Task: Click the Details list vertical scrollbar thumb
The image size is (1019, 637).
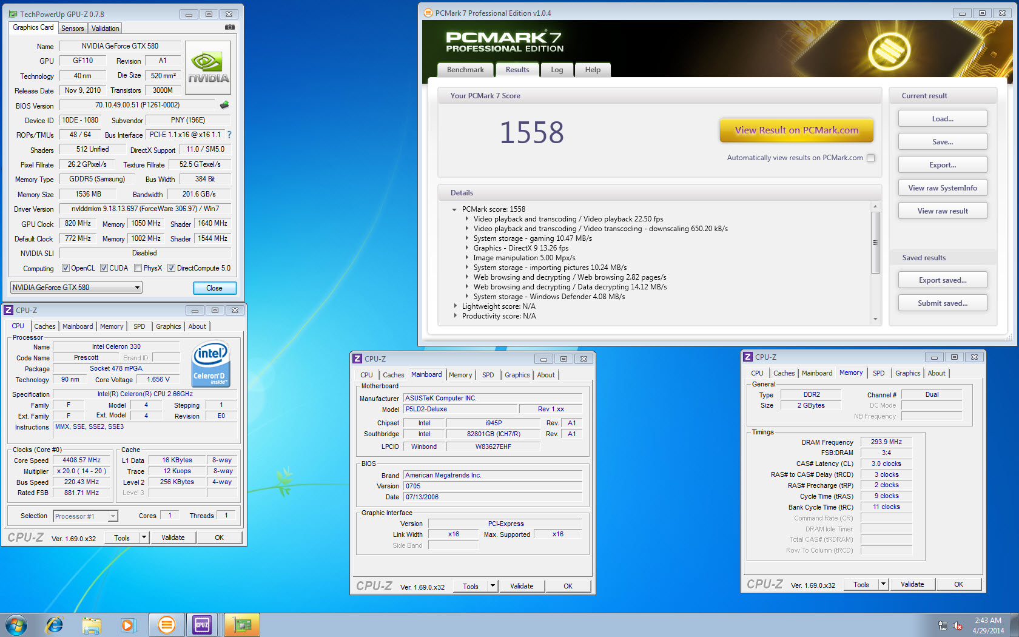Action: [875, 243]
